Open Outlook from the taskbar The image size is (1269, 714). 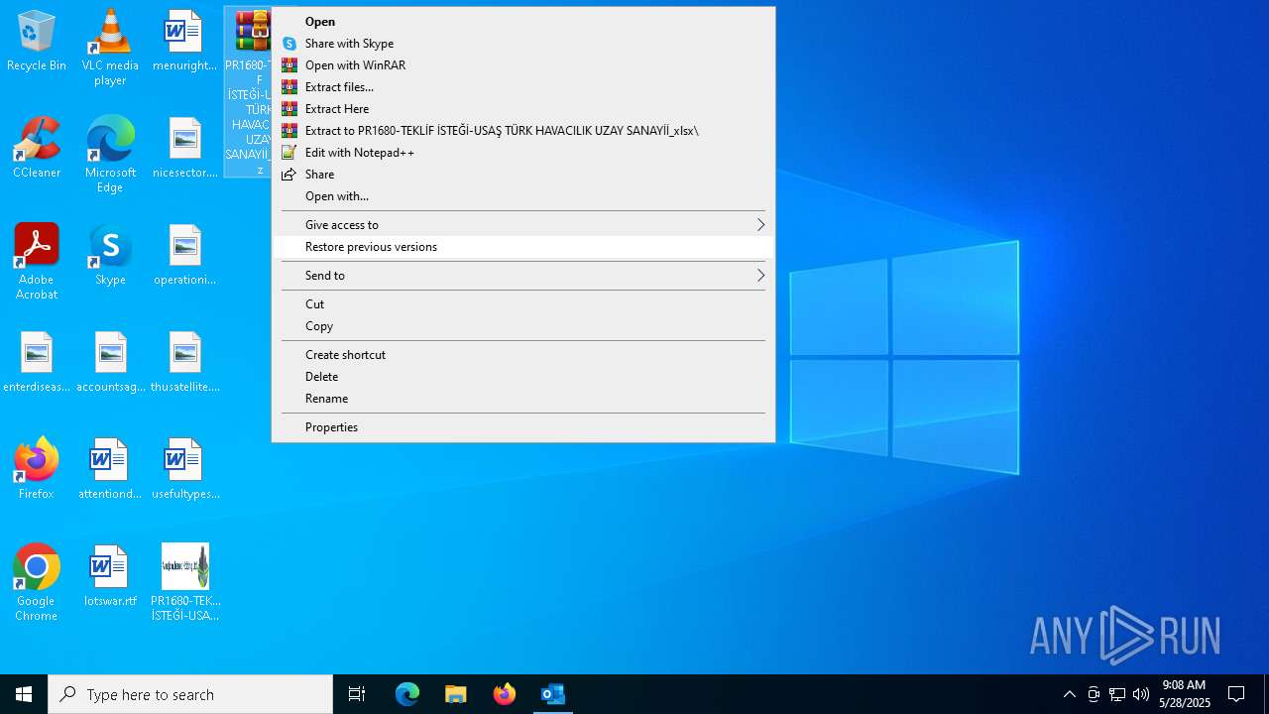(x=552, y=694)
